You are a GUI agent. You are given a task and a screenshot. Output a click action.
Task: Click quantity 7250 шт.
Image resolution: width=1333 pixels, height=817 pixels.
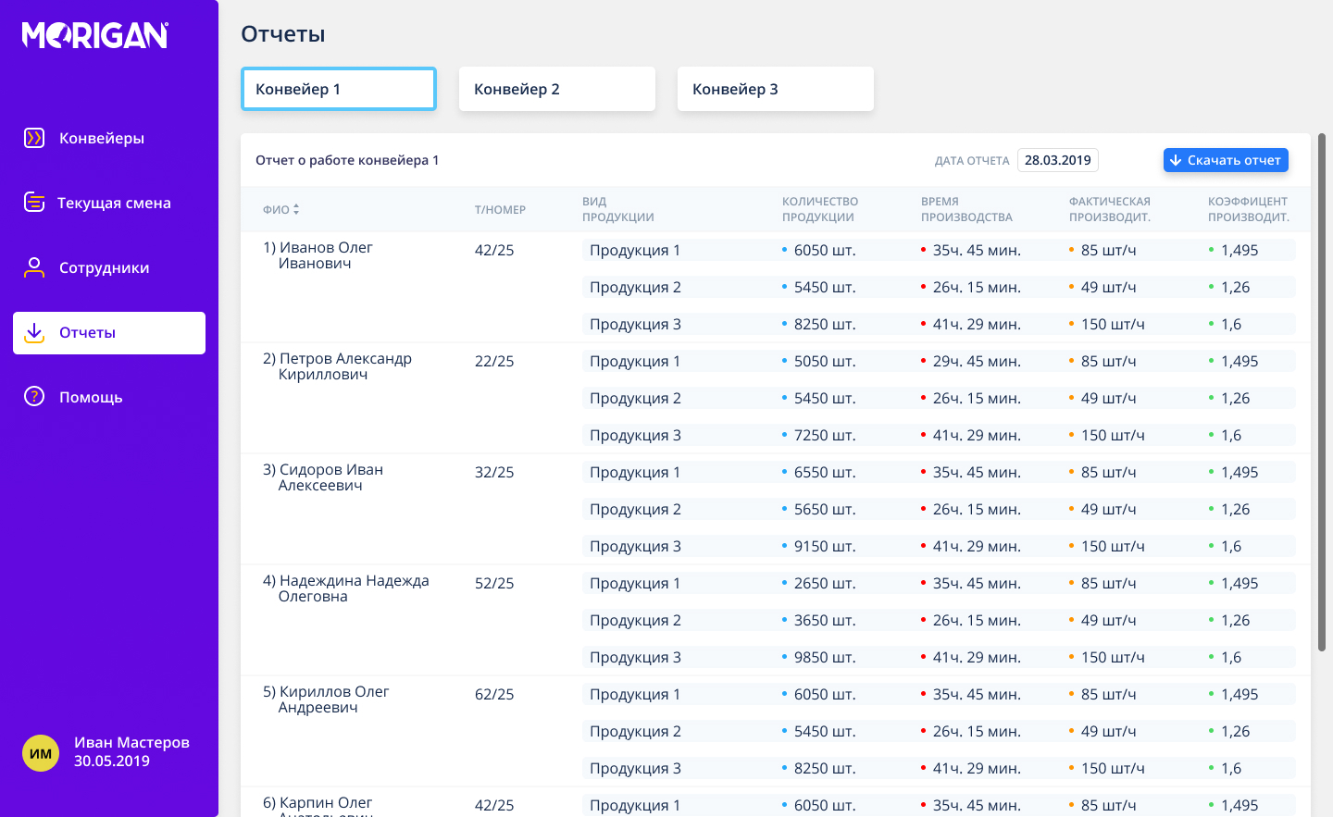[x=825, y=435]
